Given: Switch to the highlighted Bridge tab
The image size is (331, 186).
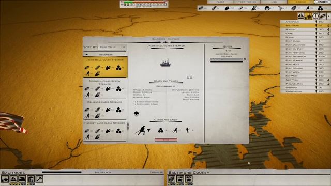Looking at the screenshot, I should click(x=300, y=2).
